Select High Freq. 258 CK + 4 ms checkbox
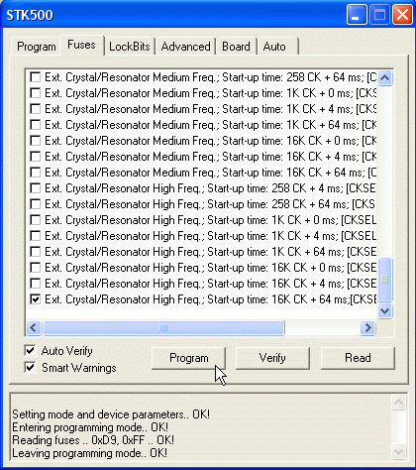416x470 pixels. [x=35, y=188]
